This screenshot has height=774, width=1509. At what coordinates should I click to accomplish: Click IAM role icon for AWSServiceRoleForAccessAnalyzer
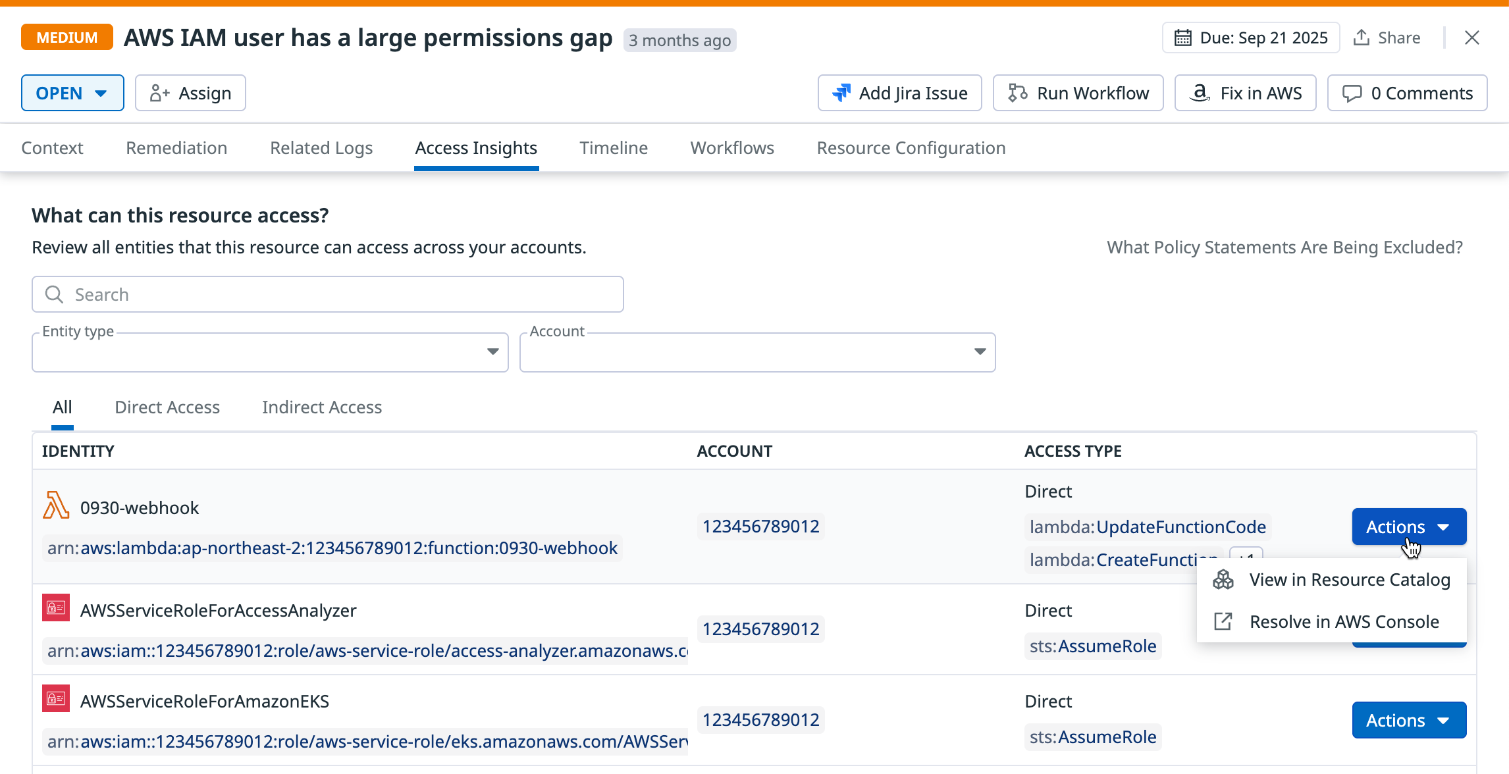[56, 607]
